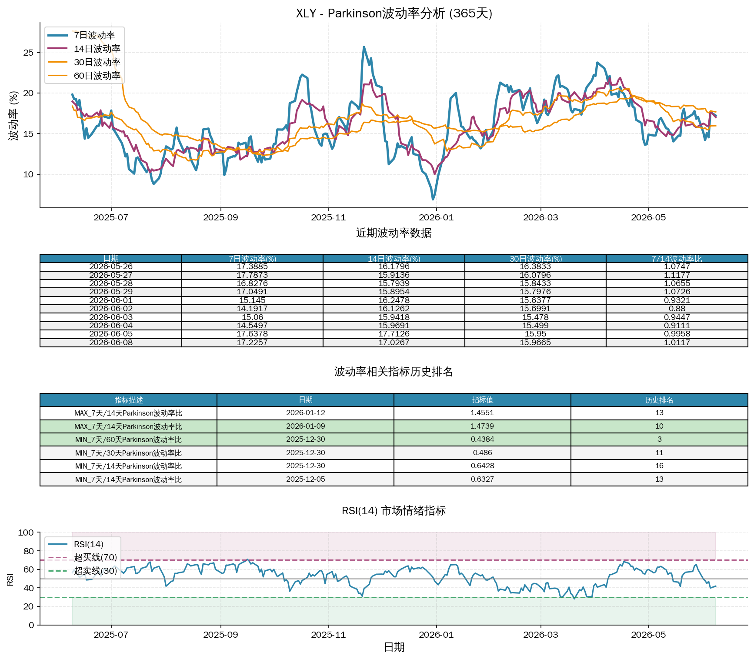Click the 指标描述 column header
The height and width of the screenshot is (659, 754).
click(x=129, y=400)
